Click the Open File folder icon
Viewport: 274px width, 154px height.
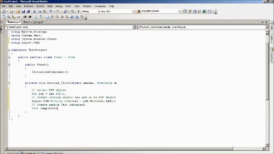coord(18,12)
